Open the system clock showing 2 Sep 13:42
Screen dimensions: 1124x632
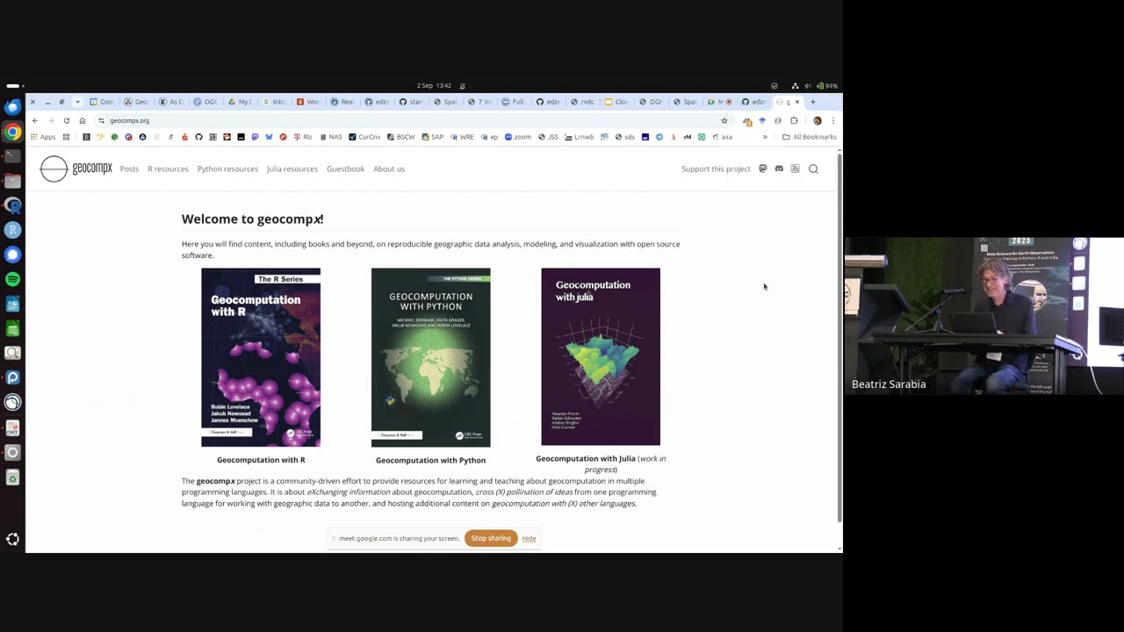(x=434, y=85)
